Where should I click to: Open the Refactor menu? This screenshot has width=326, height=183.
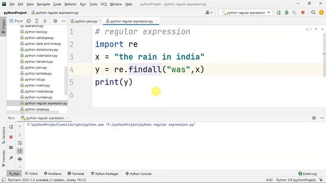(x=70, y=4)
